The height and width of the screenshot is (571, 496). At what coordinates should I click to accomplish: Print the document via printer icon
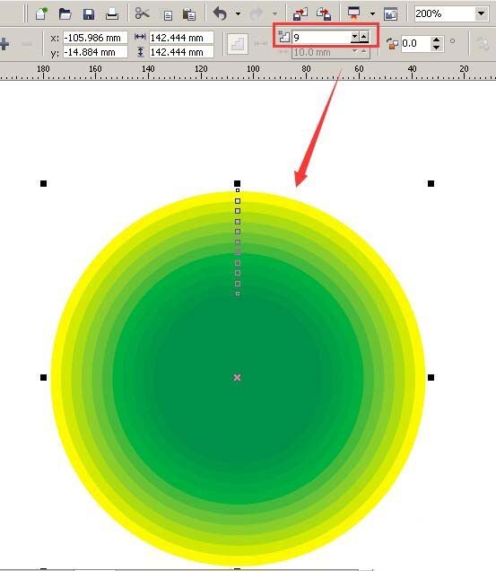coord(112,14)
